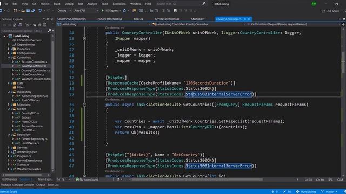This screenshot has width=346, height=194.
Task: Switch to the Startup.cs tab
Action: click(198, 19)
